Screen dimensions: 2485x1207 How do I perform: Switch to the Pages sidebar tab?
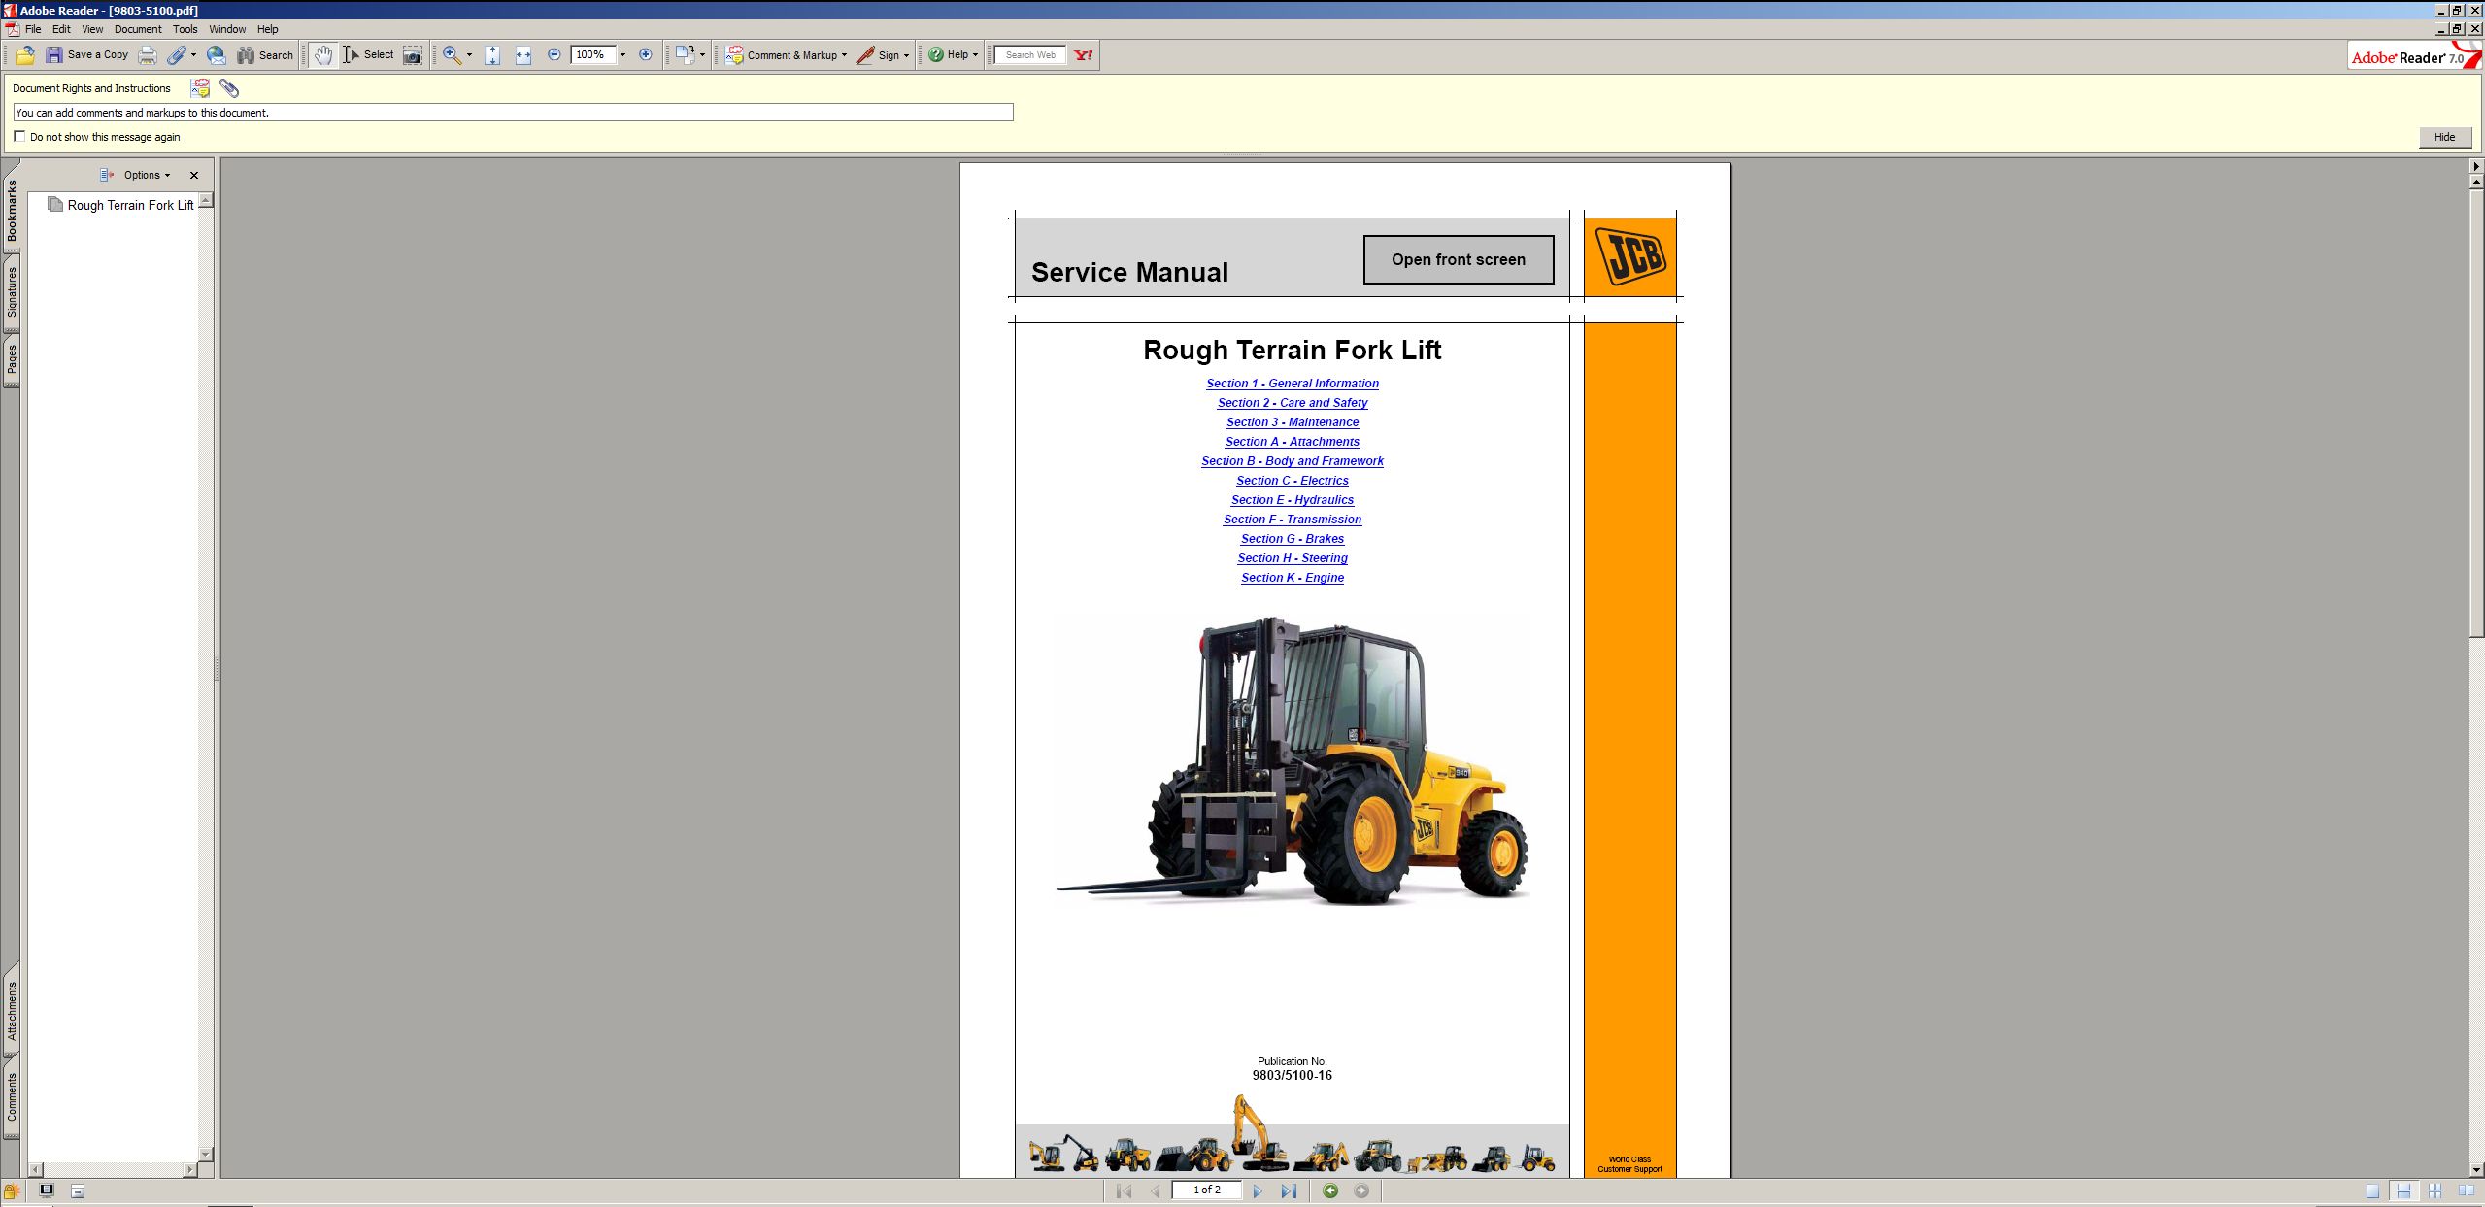12,359
